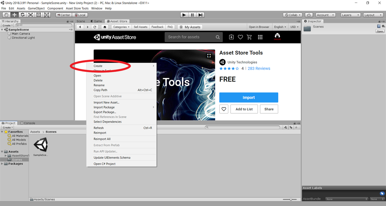Open Unity cloud services icon
386x206 pixels.
[309, 15]
